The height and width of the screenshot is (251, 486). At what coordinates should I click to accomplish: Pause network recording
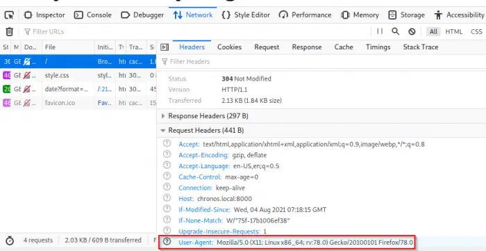[x=380, y=31]
